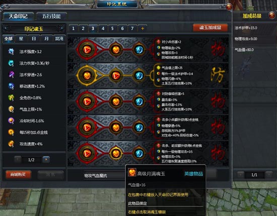Click left arrow next to 印记魂玉 header

pos(6,28)
